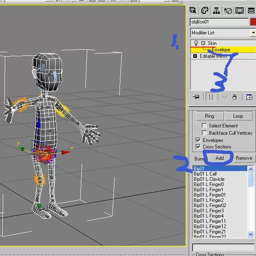Image resolution: width=256 pixels, height=256 pixels.
Task: Open Configure Modifier Sets icon
Action: pyautogui.click(x=249, y=97)
